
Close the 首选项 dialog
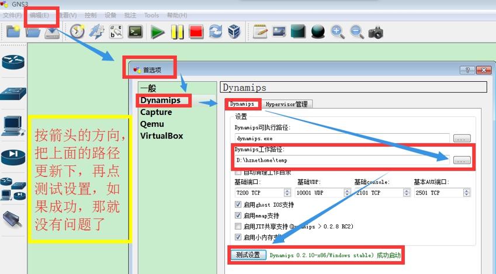click(483, 70)
